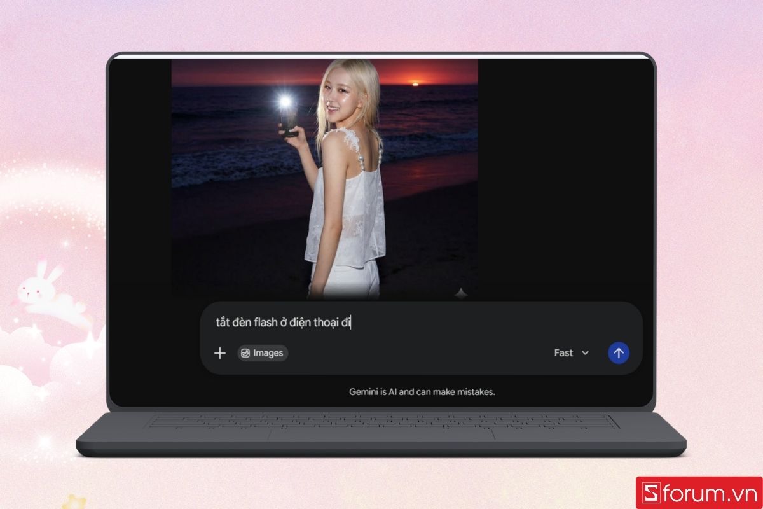Image resolution: width=763 pixels, height=509 pixels.
Task: Open the Fast model dropdown
Action: pos(572,353)
